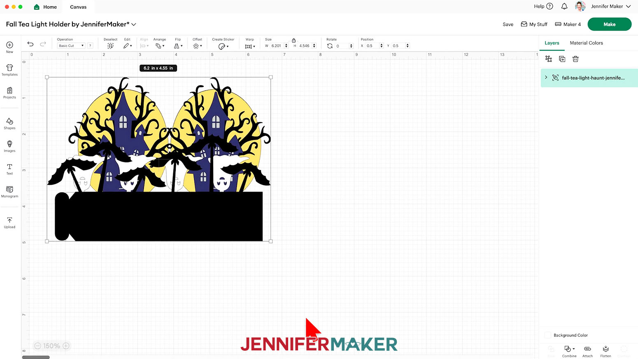Open the Operation help question mark
Viewport: 638px width, 359px height.
click(x=90, y=46)
